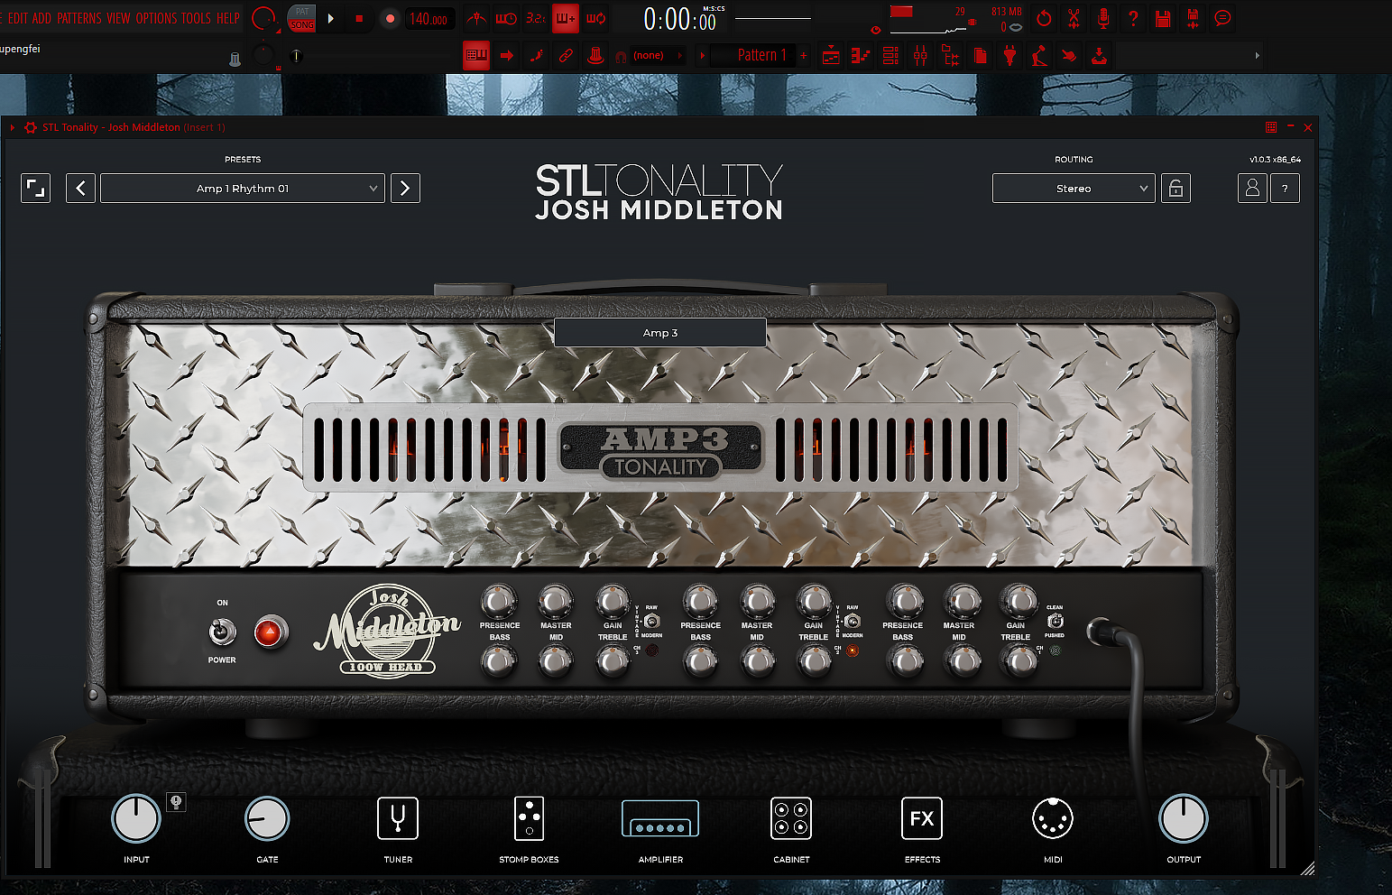Open the PATTERNS menu
This screenshot has width=1392, height=895.
coord(79,18)
